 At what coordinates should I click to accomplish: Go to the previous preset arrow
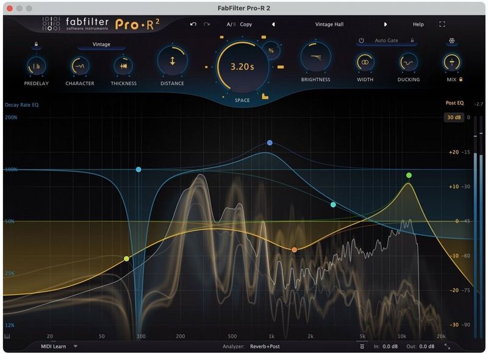pyautogui.click(x=273, y=24)
